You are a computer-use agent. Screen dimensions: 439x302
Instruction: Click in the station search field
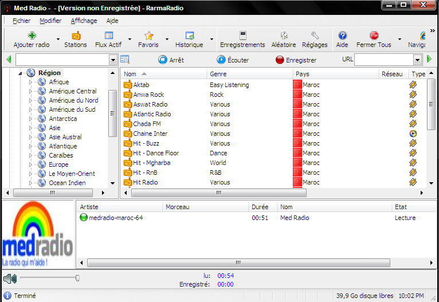click(62, 60)
